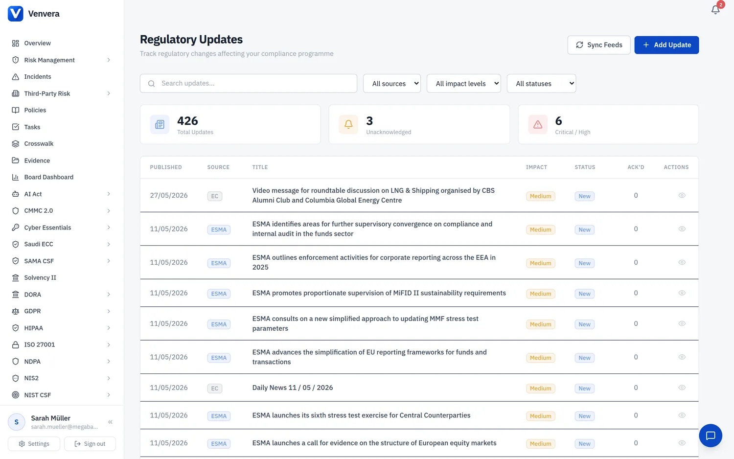Click the search magnifier icon

pyautogui.click(x=152, y=84)
